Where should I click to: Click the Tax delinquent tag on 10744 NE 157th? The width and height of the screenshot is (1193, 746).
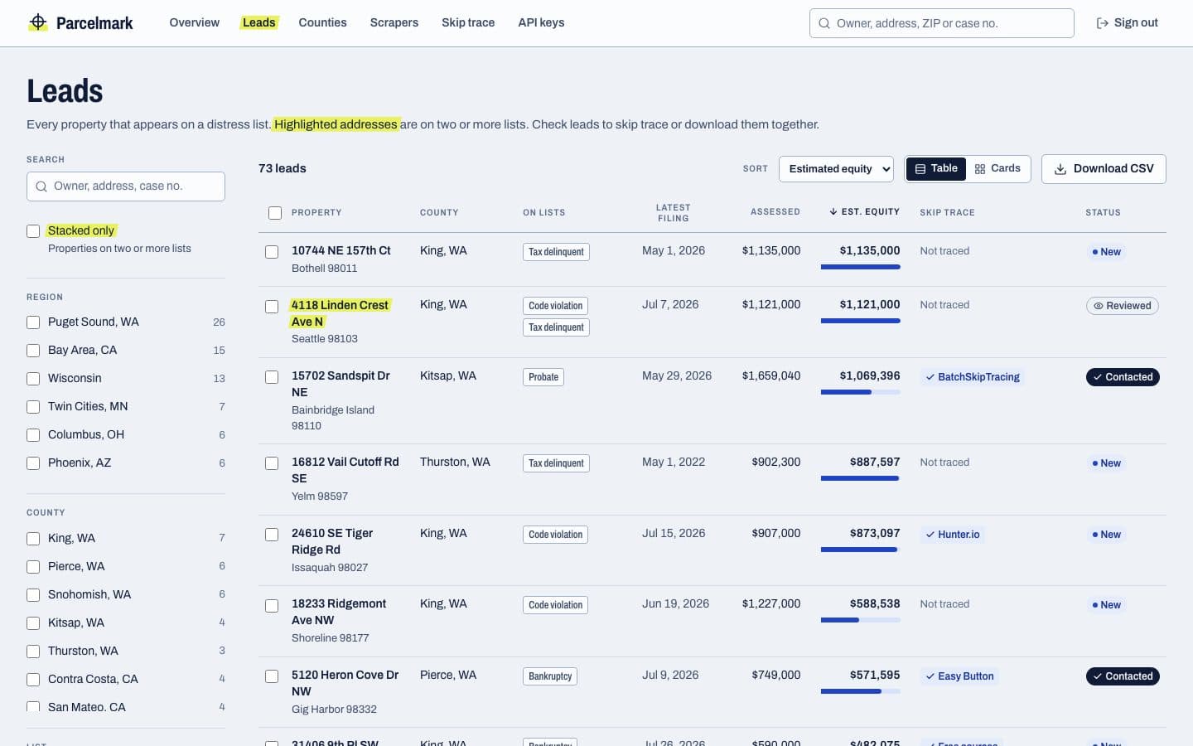tap(556, 252)
